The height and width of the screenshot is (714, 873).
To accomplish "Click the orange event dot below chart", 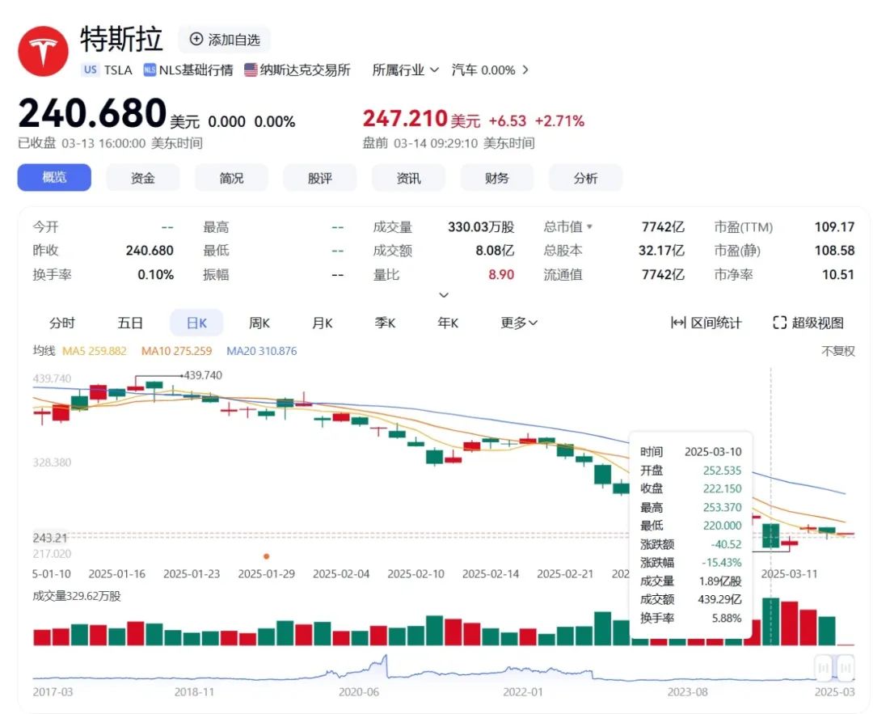I will tap(267, 556).
